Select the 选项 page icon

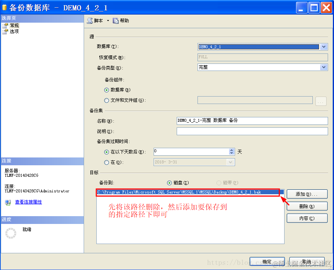coord(5,32)
